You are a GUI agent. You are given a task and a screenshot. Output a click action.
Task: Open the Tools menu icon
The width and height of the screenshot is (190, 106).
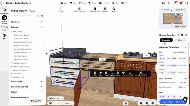tap(113, 3)
